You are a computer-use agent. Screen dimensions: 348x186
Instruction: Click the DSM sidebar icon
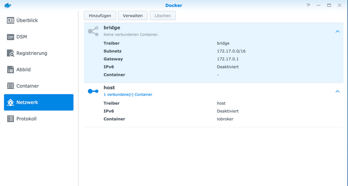tap(11, 37)
